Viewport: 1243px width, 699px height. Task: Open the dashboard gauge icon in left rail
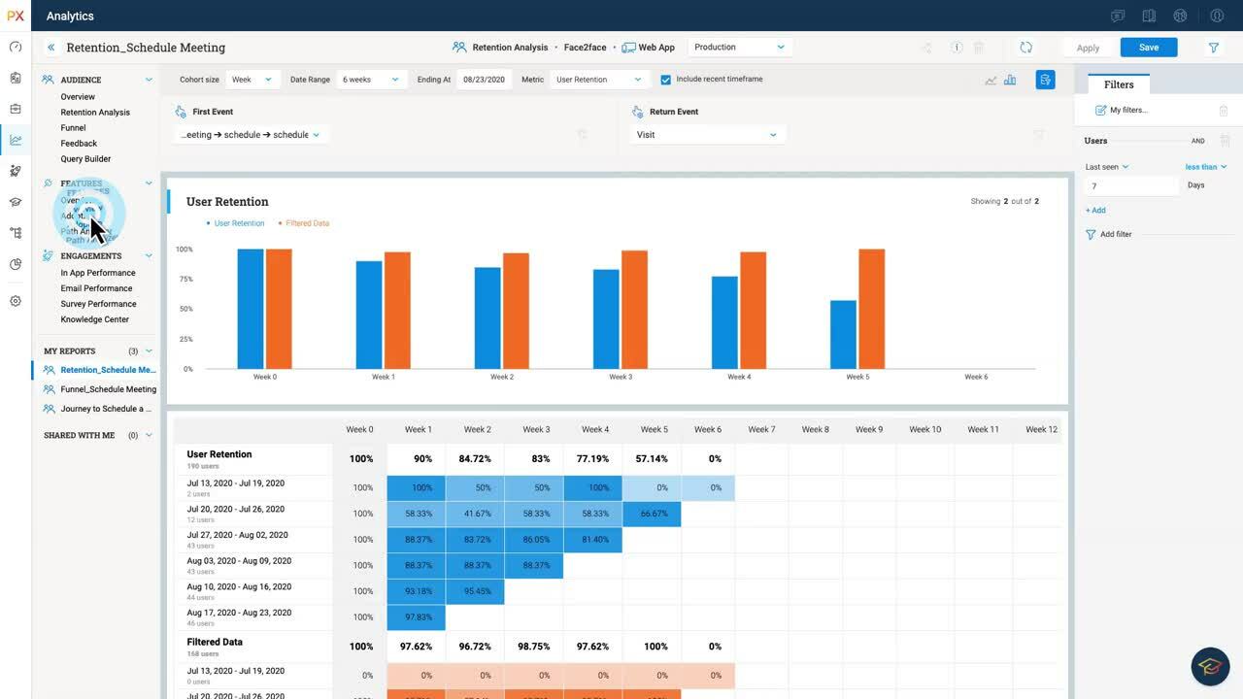coord(16,47)
